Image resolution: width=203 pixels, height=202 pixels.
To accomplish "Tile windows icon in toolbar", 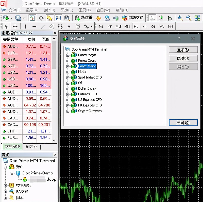I will point(197,18).
